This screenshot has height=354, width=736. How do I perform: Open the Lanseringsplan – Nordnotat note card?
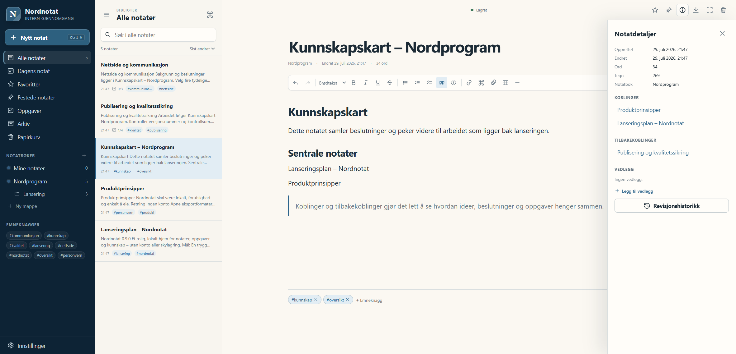(158, 241)
